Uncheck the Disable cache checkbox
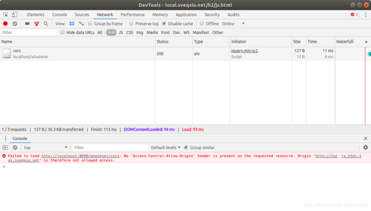The image size is (371, 211). tap(164, 24)
